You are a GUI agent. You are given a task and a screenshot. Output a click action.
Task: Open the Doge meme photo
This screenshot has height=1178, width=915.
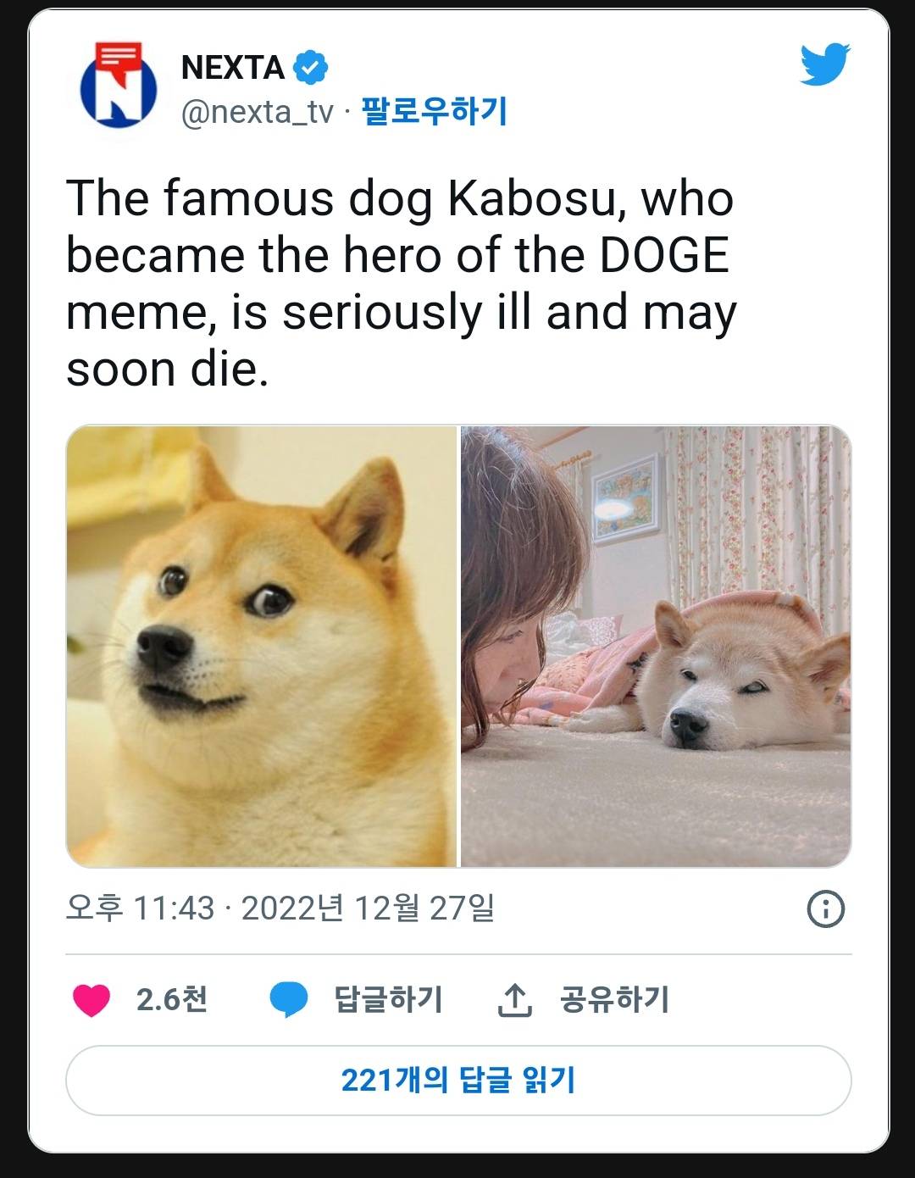pyautogui.click(x=262, y=646)
